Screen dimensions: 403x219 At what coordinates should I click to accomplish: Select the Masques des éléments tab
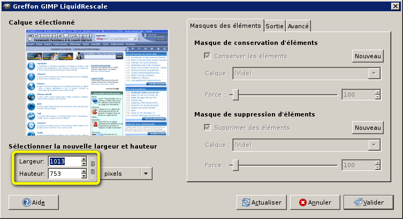point(225,26)
